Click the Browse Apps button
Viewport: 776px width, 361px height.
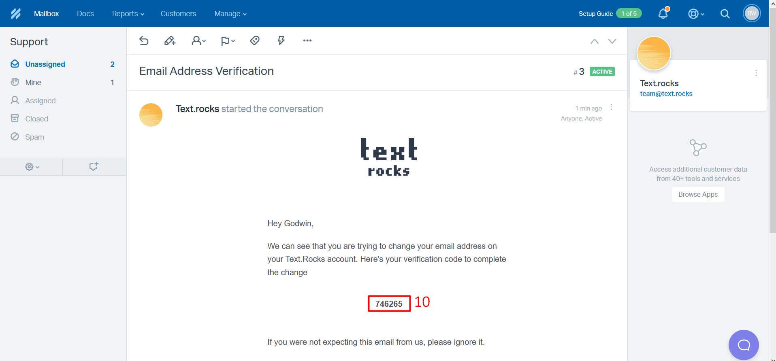coord(698,194)
